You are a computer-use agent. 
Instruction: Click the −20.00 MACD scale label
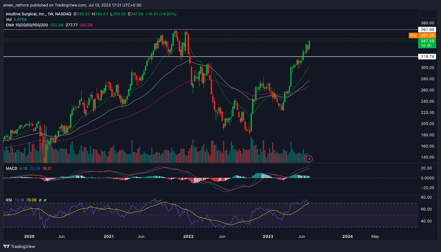(x=427, y=188)
